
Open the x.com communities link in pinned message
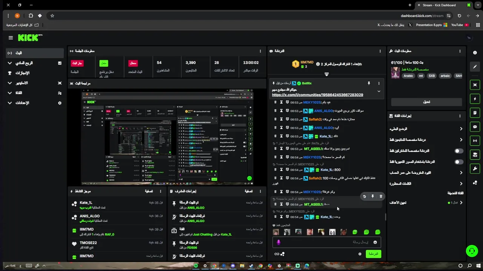(317, 95)
